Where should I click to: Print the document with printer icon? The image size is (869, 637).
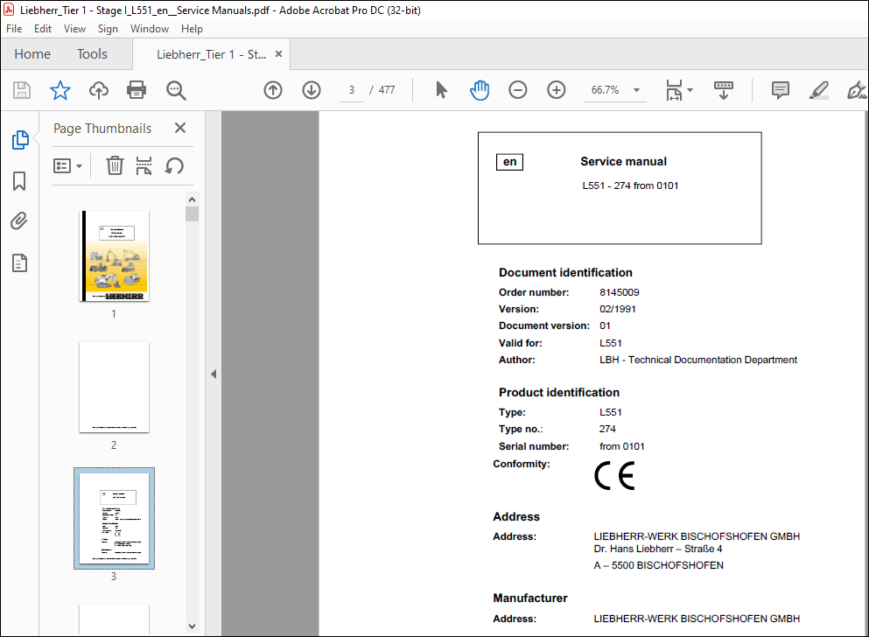[137, 90]
